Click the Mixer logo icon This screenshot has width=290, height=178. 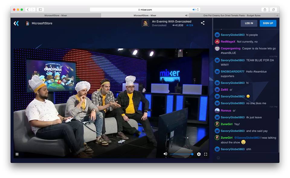(x=16, y=23)
